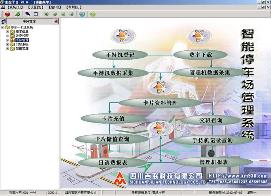The height and width of the screenshot is (196, 271).
Task: Expand the 数据管理 tree node
Action: pyautogui.click(x=7, y=49)
